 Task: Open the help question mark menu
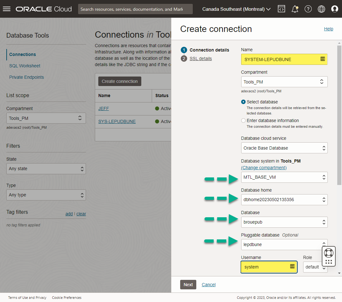click(308, 9)
